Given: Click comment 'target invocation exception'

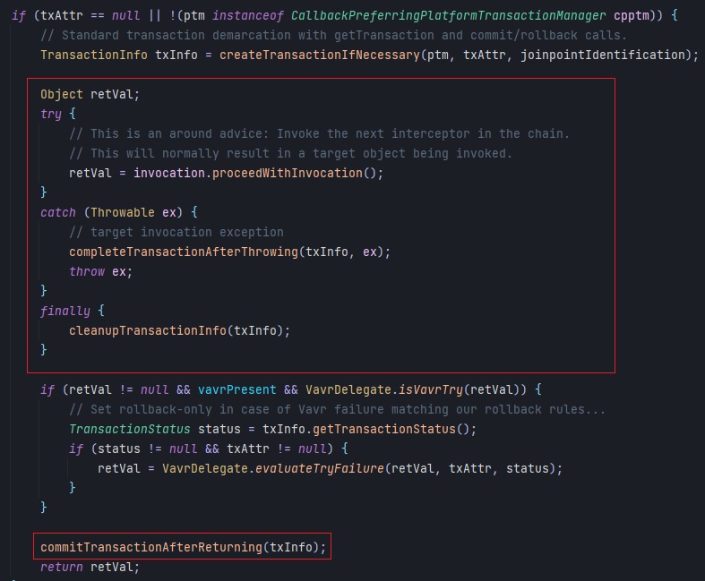Looking at the screenshot, I should click(x=176, y=232).
